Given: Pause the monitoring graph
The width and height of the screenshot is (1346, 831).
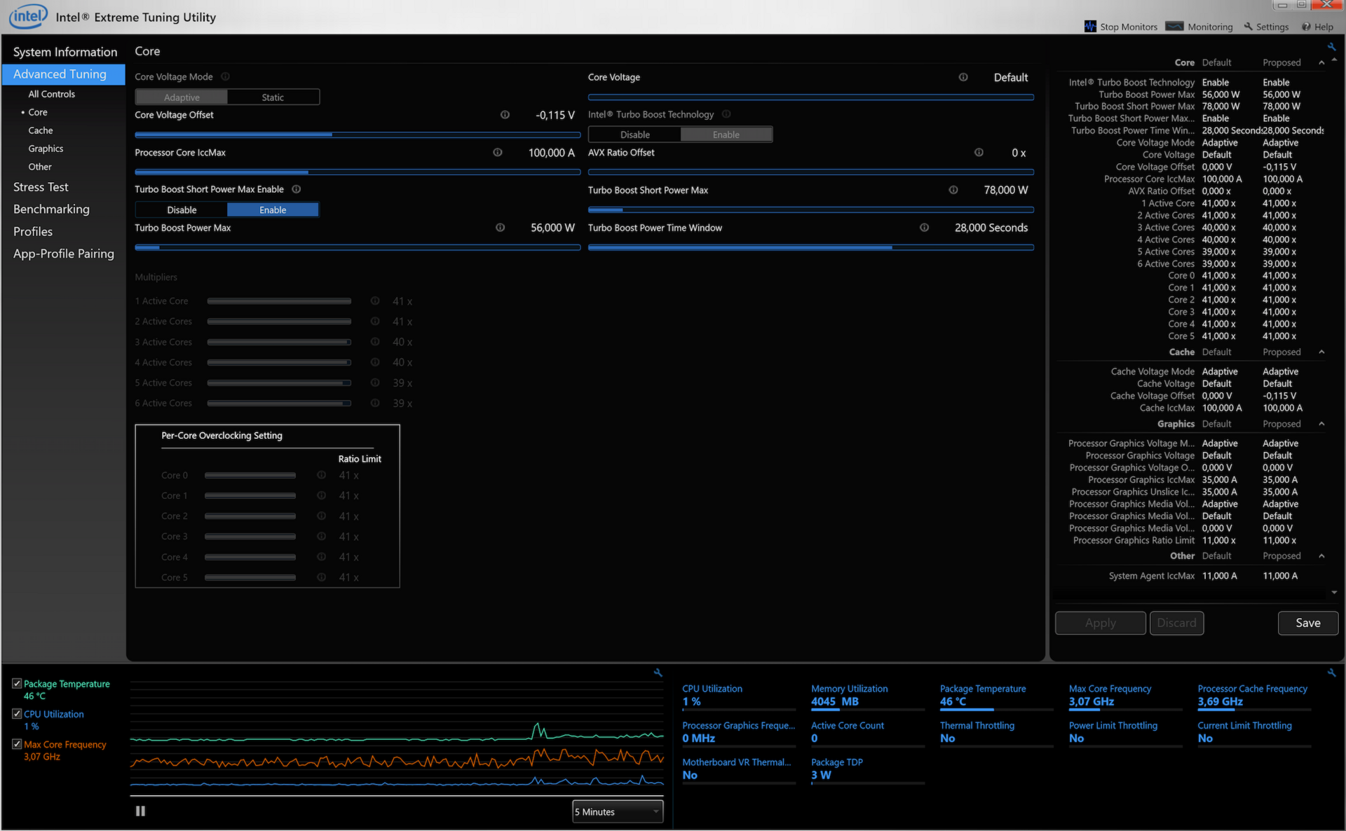Looking at the screenshot, I should 140,811.
